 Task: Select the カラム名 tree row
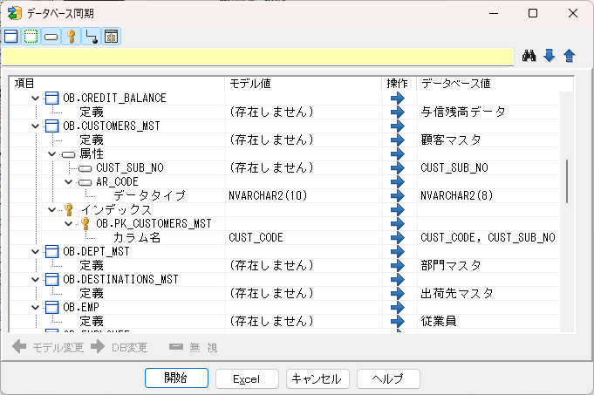137,238
